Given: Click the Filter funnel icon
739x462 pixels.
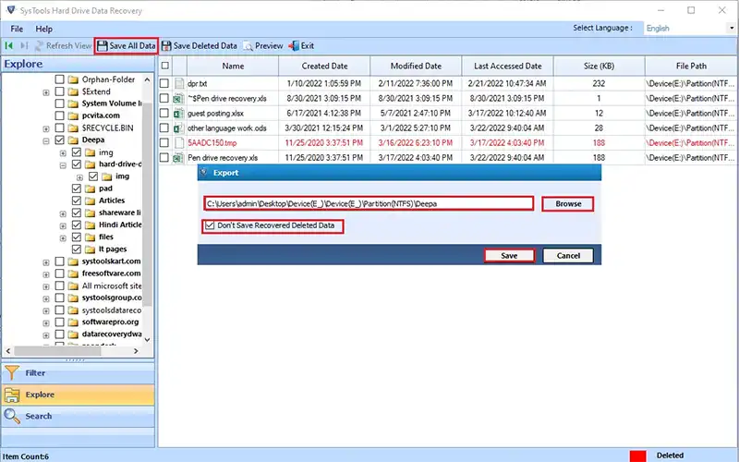Looking at the screenshot, I should click(12, 373).
